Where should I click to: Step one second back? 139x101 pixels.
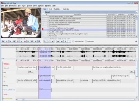(10, 41)
